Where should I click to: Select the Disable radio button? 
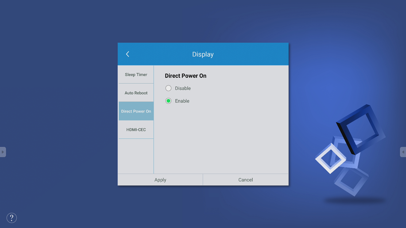click(168, 88)
